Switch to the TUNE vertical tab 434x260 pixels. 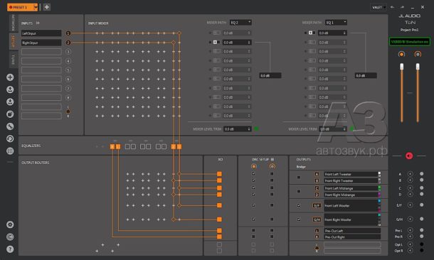[14, 59]
